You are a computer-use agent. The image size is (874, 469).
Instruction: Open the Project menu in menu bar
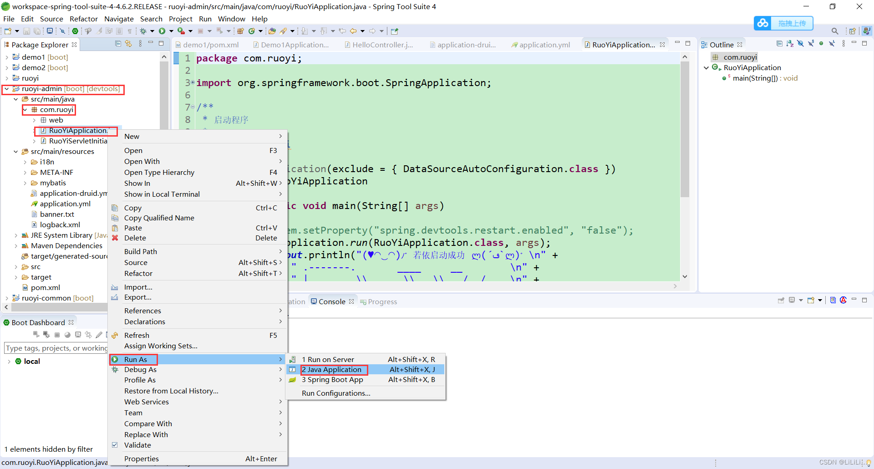(x=181, y=19)
